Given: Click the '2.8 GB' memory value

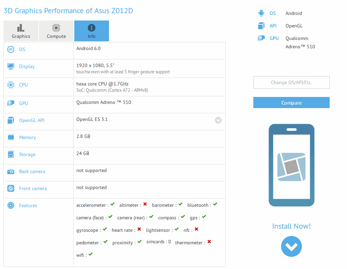Looking at the screenshot, I should tap(83, 137).
